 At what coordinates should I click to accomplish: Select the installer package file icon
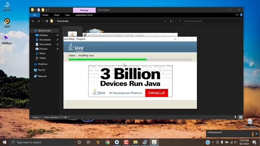tap(95, 31)
